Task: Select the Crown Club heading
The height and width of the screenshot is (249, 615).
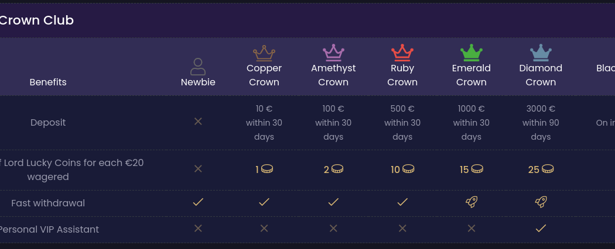Action: (x=36, y=20)
